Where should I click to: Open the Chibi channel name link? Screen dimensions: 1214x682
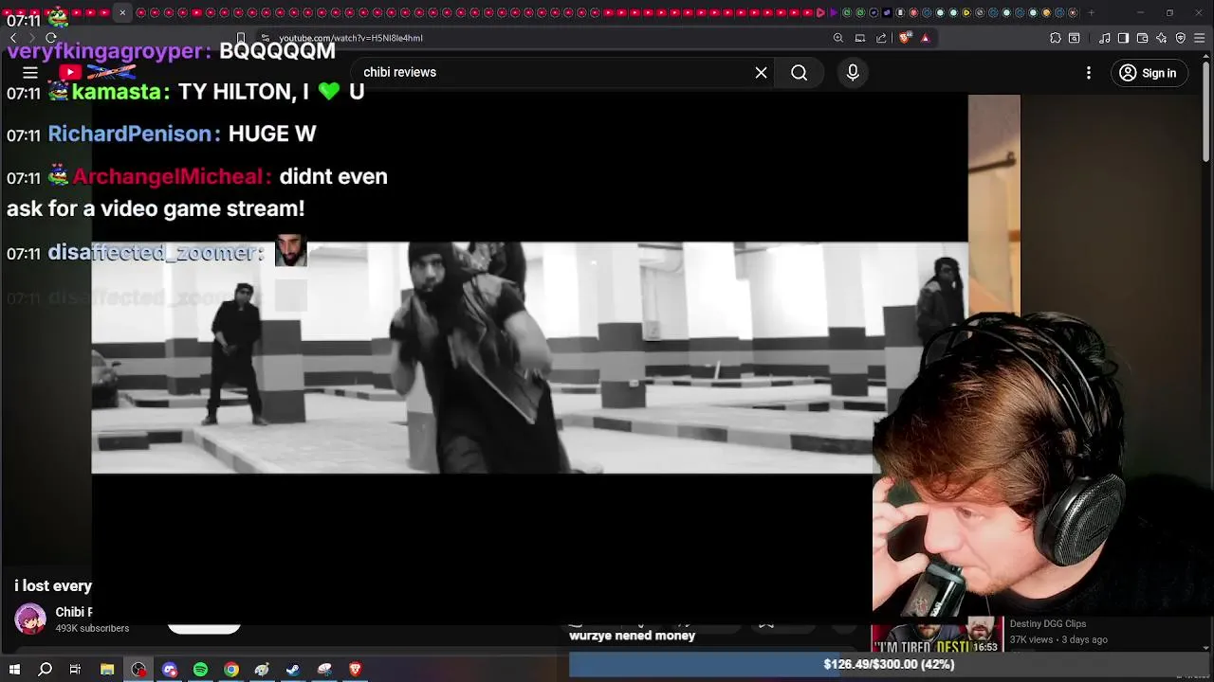[x=74, y=612]
